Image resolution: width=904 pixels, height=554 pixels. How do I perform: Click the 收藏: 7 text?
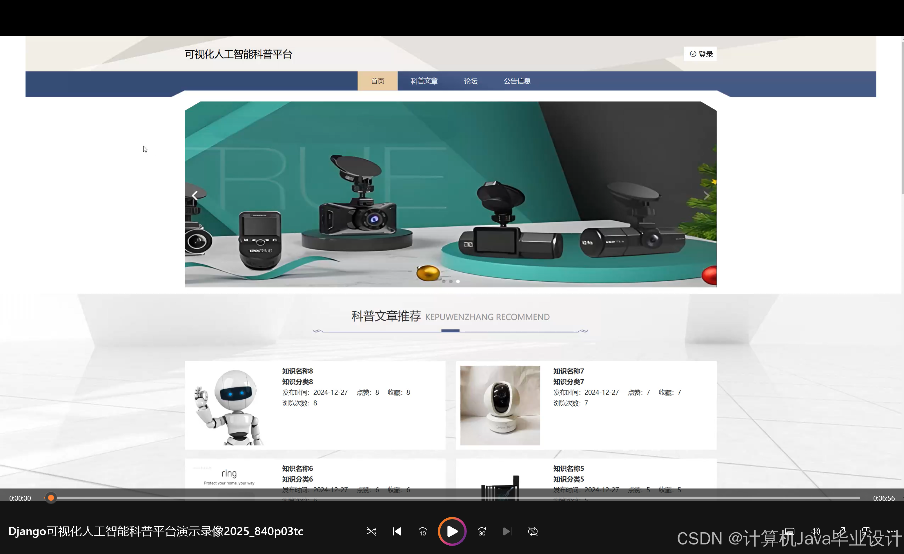[670, 392]
